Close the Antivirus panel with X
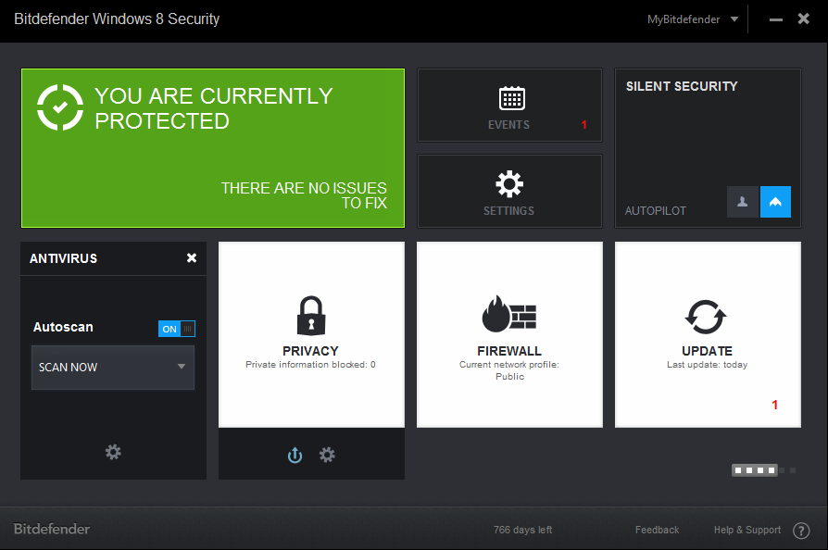 coord(192,258)
